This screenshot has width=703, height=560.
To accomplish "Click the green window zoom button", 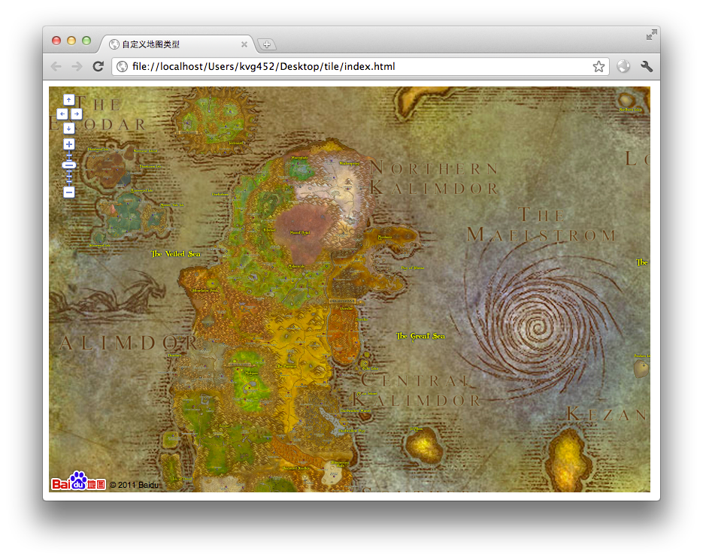I will coord(86,41).
